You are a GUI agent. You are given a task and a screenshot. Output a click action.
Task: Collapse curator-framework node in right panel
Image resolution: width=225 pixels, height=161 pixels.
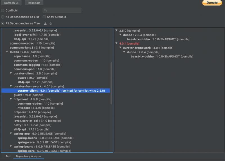coord(120,48)
